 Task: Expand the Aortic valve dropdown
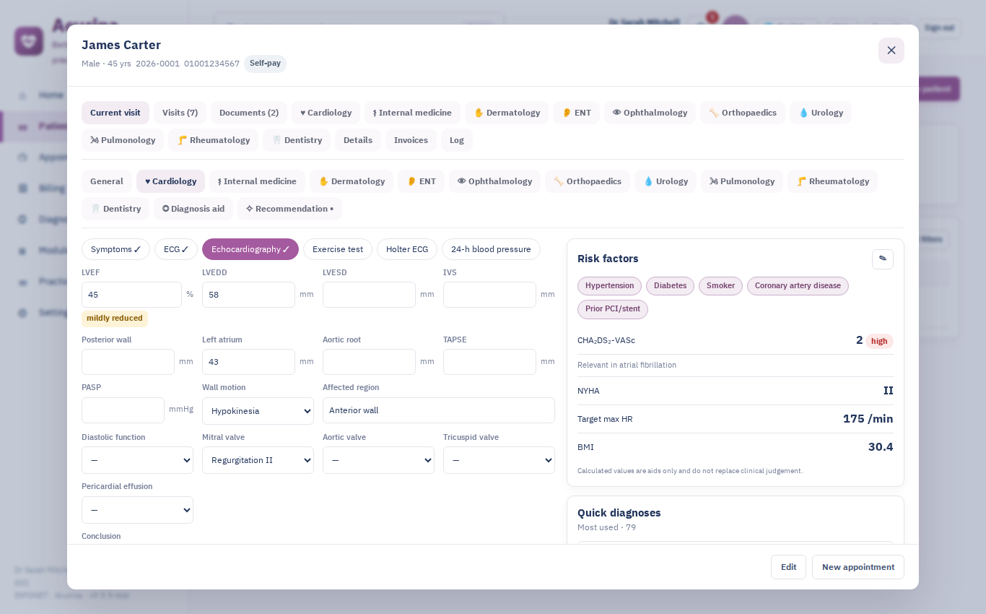tap(378, 460)
